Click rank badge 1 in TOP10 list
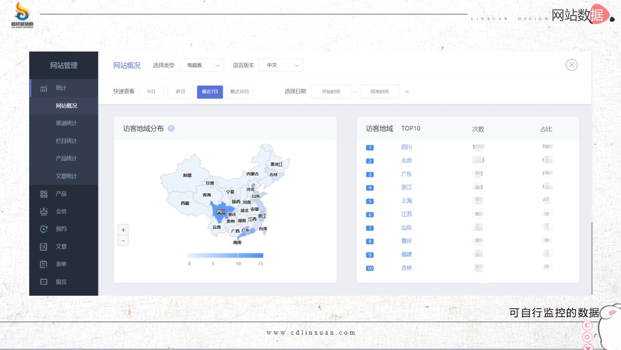This screenshot has width=621, height=350. click(x=370, y=148)
